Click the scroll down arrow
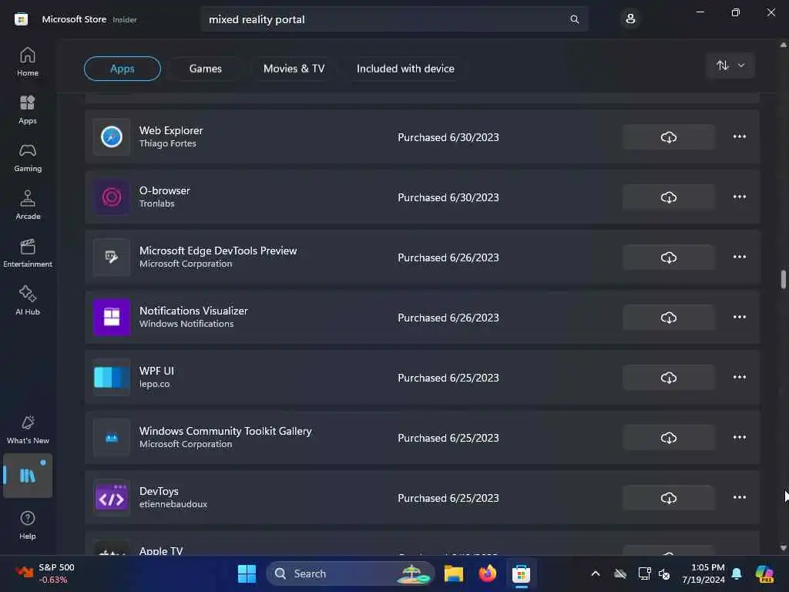Viewport: 789px width, 592px height. 783,548
